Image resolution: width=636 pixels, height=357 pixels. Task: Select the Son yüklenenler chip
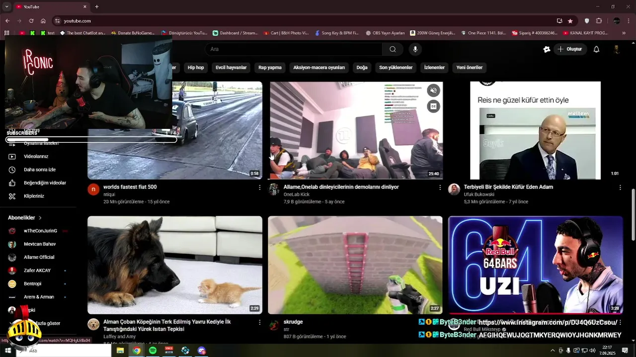coord(396,67)
